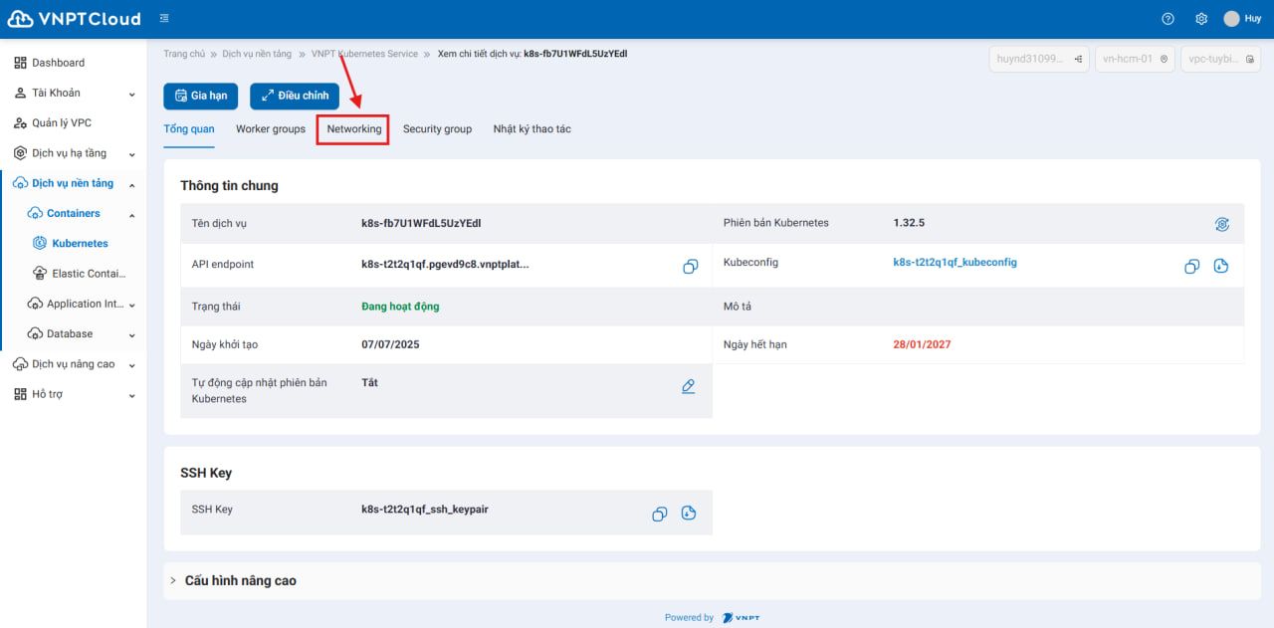This screenshot has width=1274, height=628.
Task: Download the Kubeconfig file
Action: point(1221,267)
